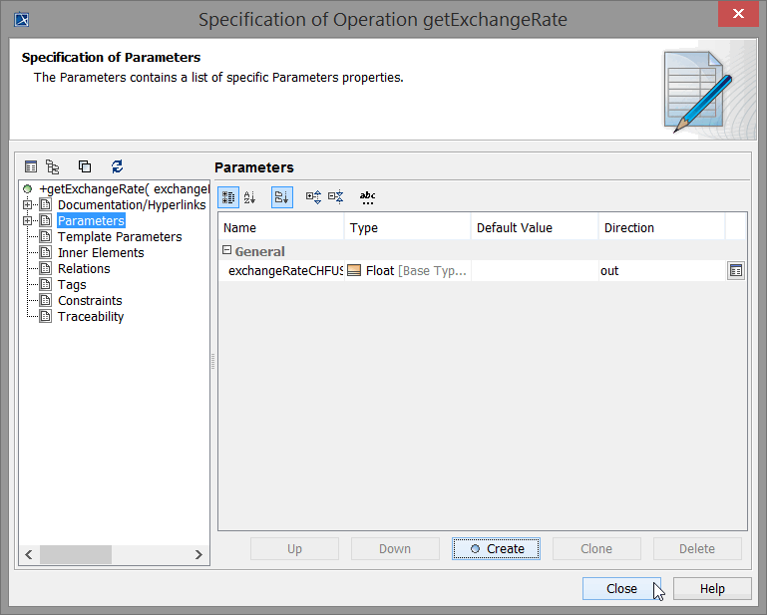The height and width of the screenshot is (615, 767).
Task: Click the tree structure view icon
Action: coord(52,166)
